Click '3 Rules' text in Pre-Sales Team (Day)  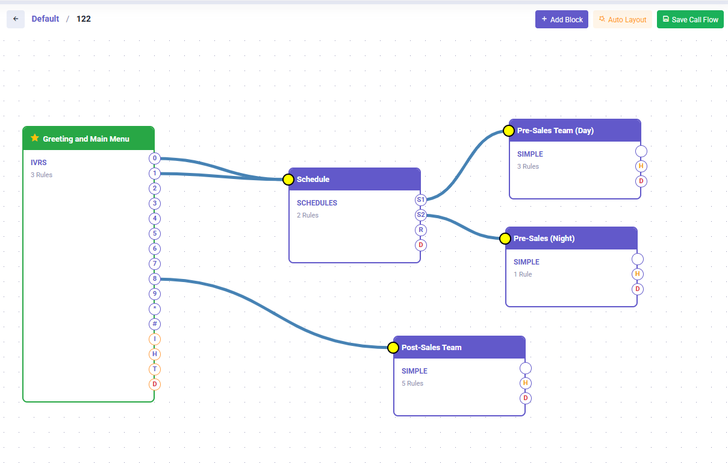(528, 167)
